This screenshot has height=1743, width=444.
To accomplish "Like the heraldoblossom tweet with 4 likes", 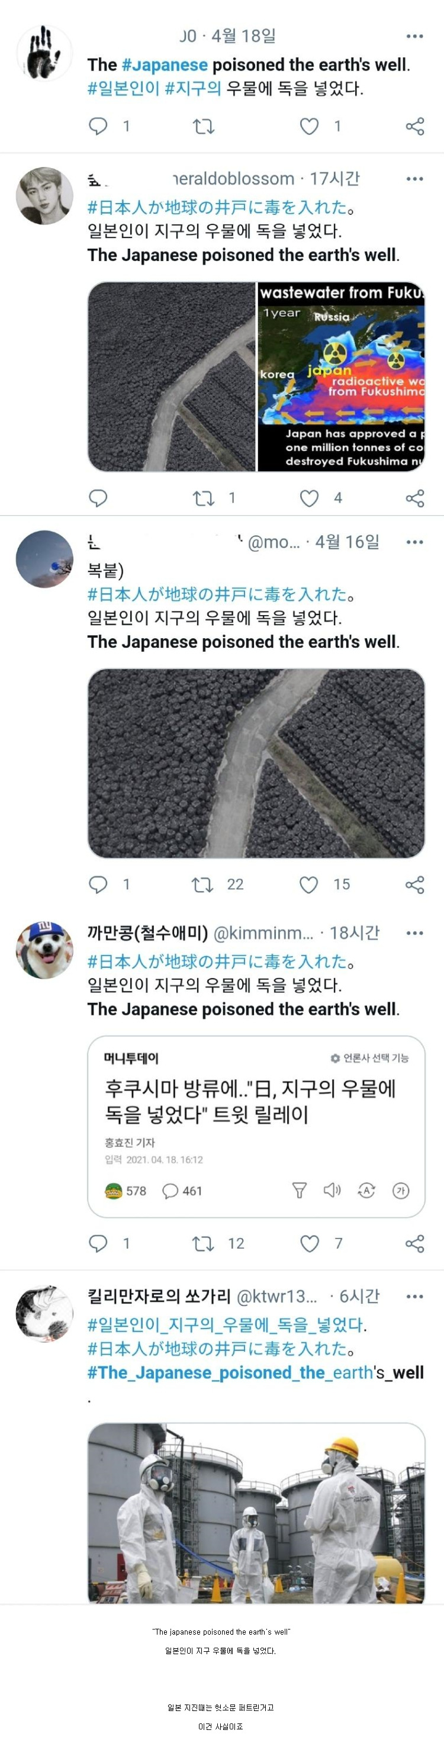I will coord(309,499).
